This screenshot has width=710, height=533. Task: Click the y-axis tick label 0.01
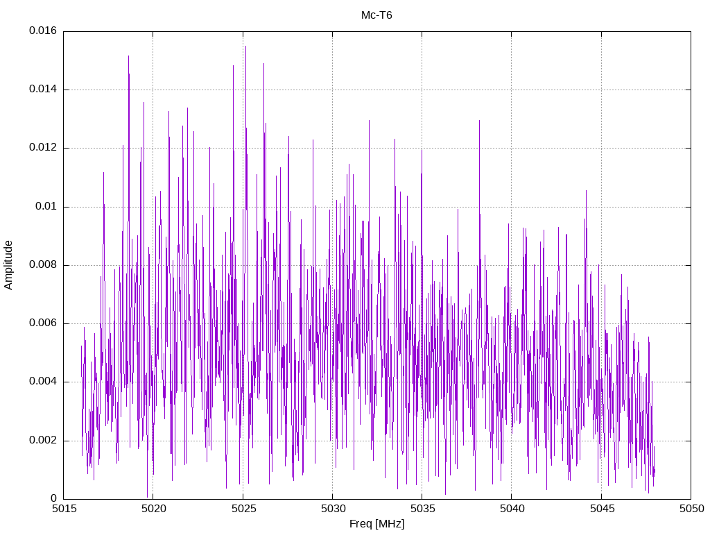46,207
